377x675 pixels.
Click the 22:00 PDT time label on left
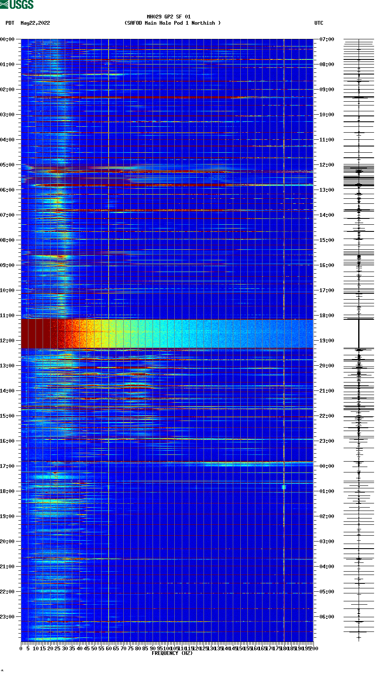tap(8, 592)
